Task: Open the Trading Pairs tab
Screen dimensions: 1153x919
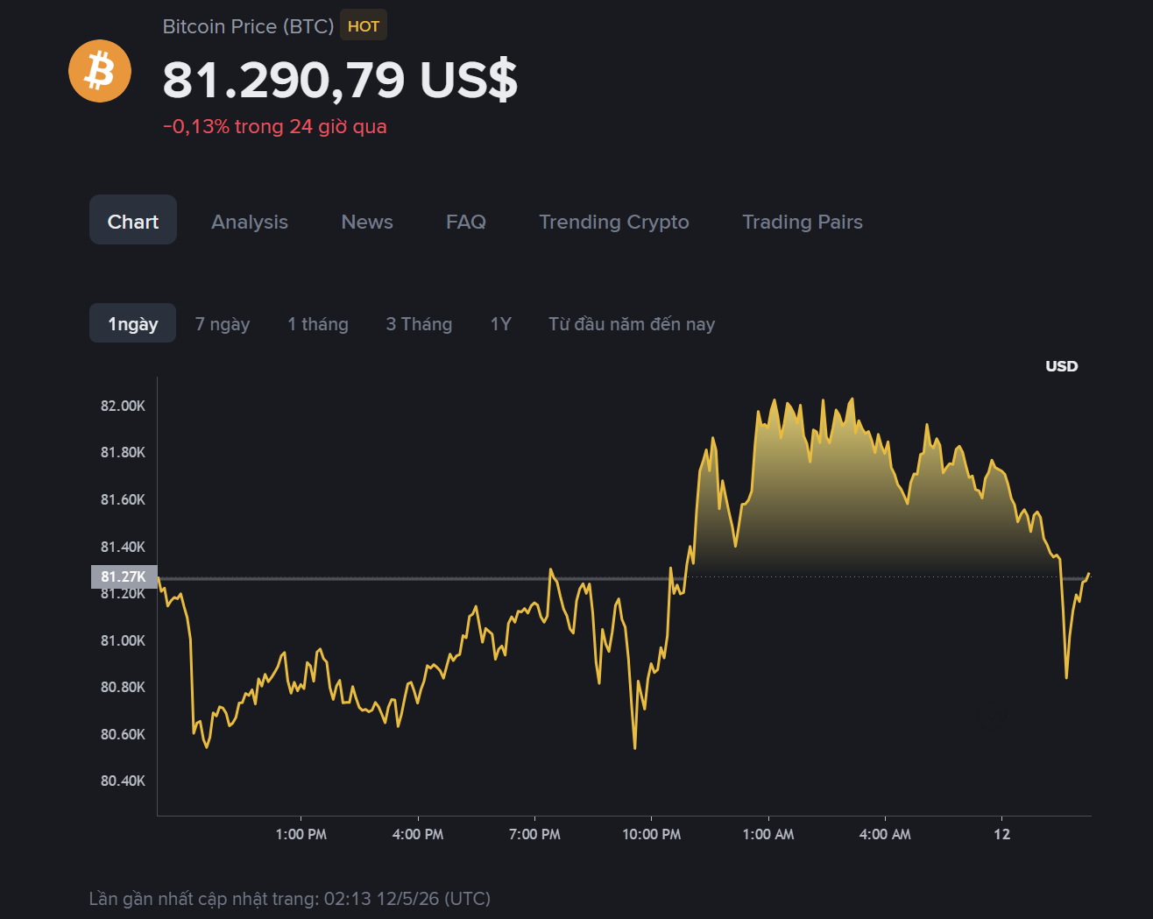Action: (x=803, y=222)
